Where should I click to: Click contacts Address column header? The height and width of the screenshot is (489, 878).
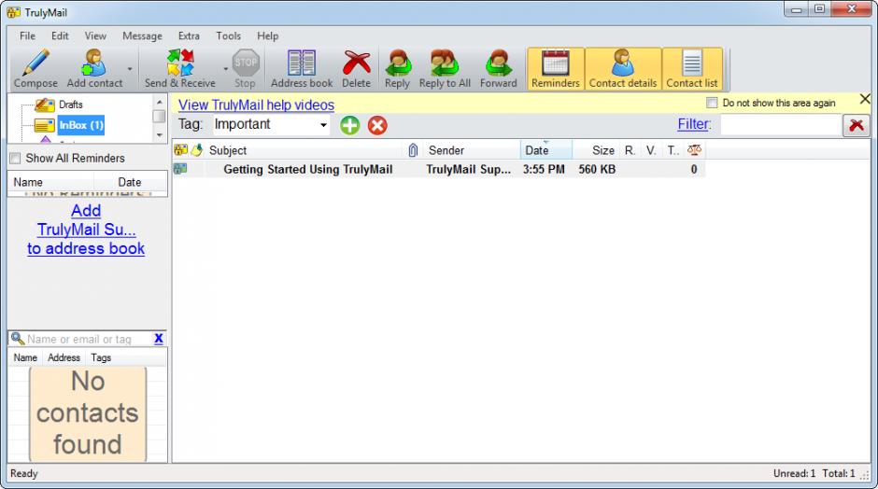(64, 357)
